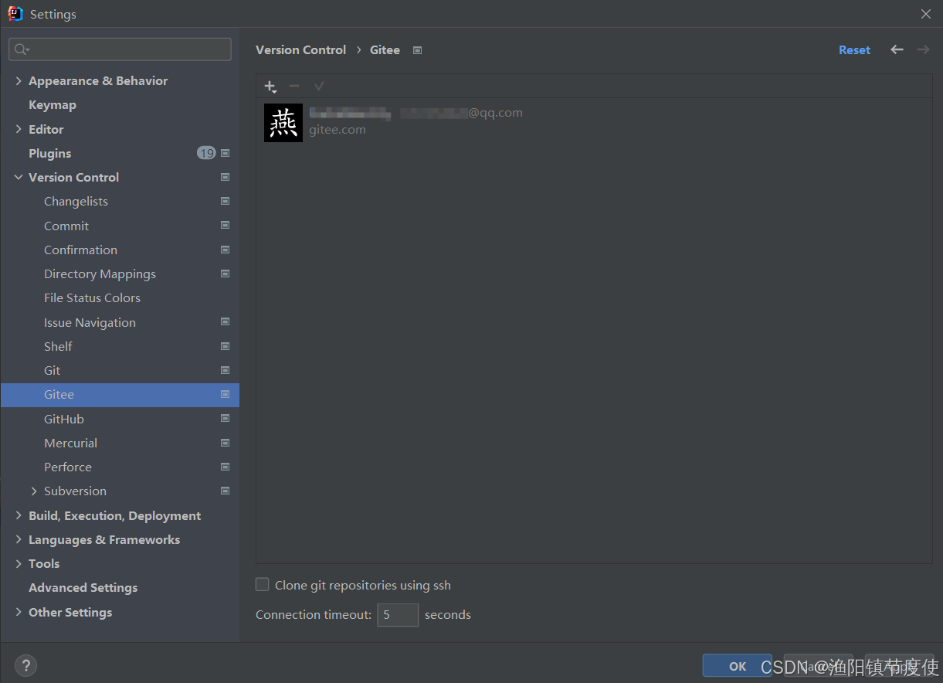
Task: Open the help question mark button
Action: [x=25, y=665]
